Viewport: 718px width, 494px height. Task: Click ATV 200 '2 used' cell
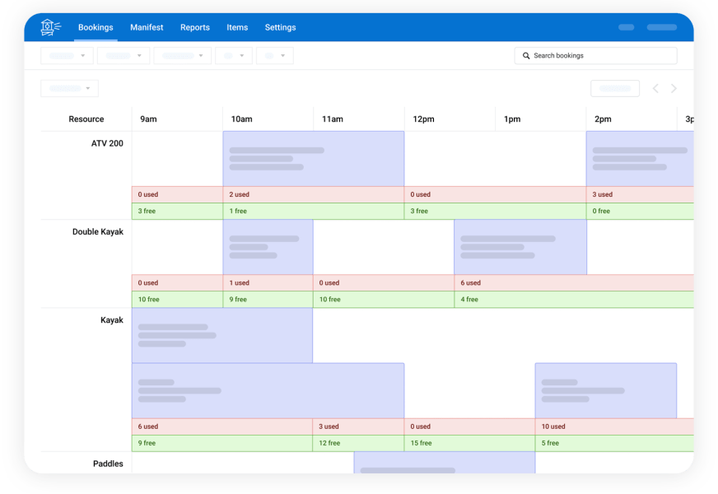coord(314,194)
